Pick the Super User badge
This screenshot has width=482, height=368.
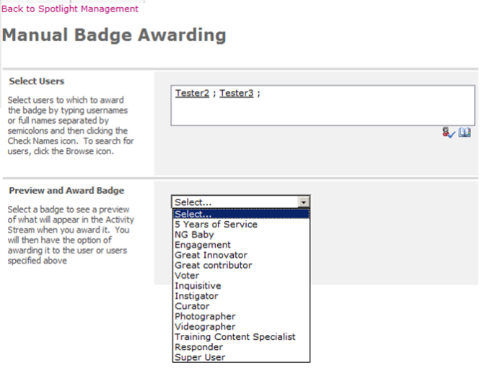point(200,357)
